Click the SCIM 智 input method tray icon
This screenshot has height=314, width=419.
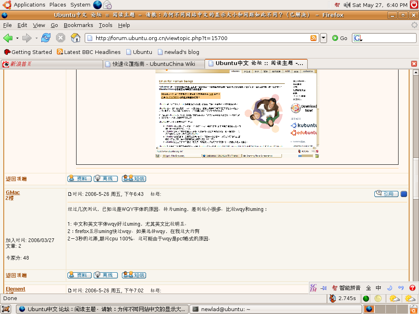pyautogui.click(x=337, y=5)
